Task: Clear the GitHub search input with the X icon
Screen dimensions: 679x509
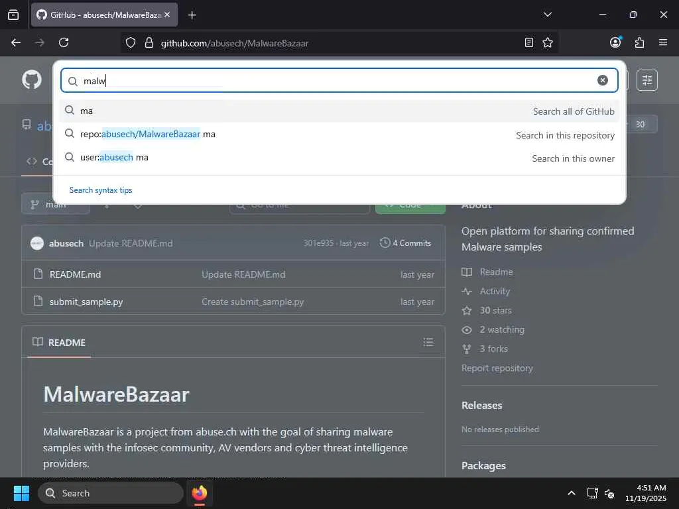Action: (602, 80)
